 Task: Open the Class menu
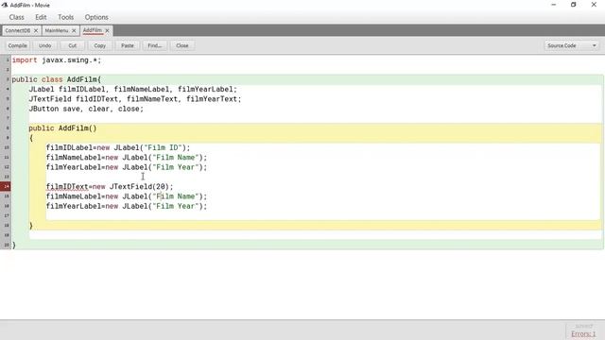17,17
